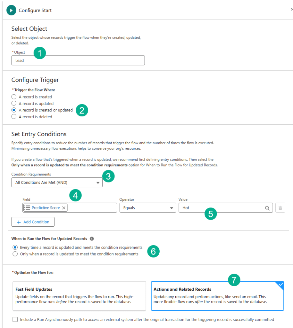Select 'A record is updated' trigger option

pyautogui.click(x=14, y=104)
